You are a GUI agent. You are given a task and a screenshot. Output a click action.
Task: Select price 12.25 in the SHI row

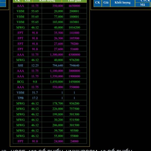[35, 65]
